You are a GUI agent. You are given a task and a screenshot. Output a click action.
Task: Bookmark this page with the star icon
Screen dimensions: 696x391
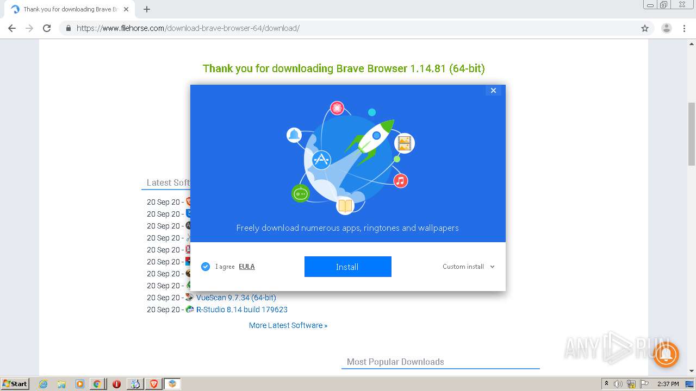pos(645,28)
